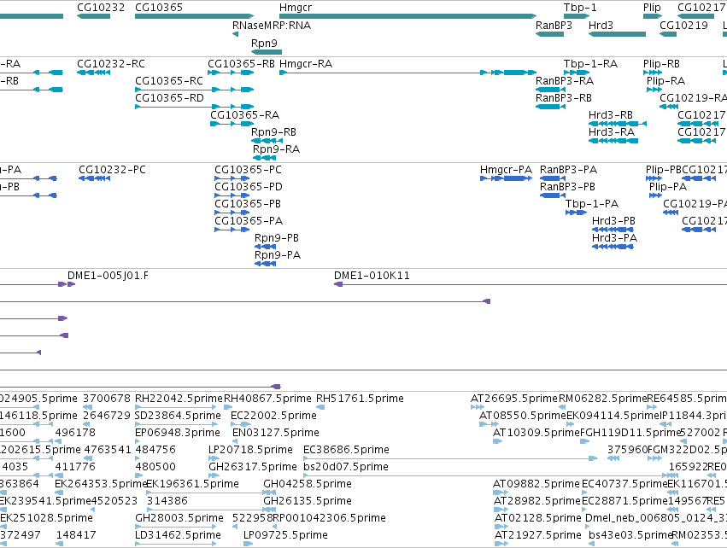The width and height of the screenshot is (727, 548).
Task: Click the RanBP3 gene label
Action: point(554,25)
